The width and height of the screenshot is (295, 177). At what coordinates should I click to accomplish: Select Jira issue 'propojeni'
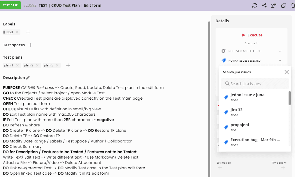[254, 127]
